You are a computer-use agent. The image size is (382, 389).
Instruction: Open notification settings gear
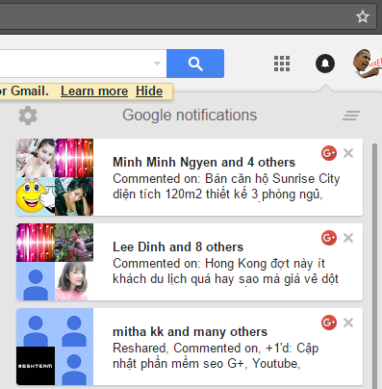point(28,116)
